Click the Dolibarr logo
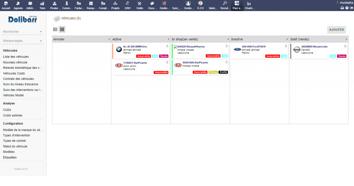This screenshot has width=354, height=186. point(22,19)
